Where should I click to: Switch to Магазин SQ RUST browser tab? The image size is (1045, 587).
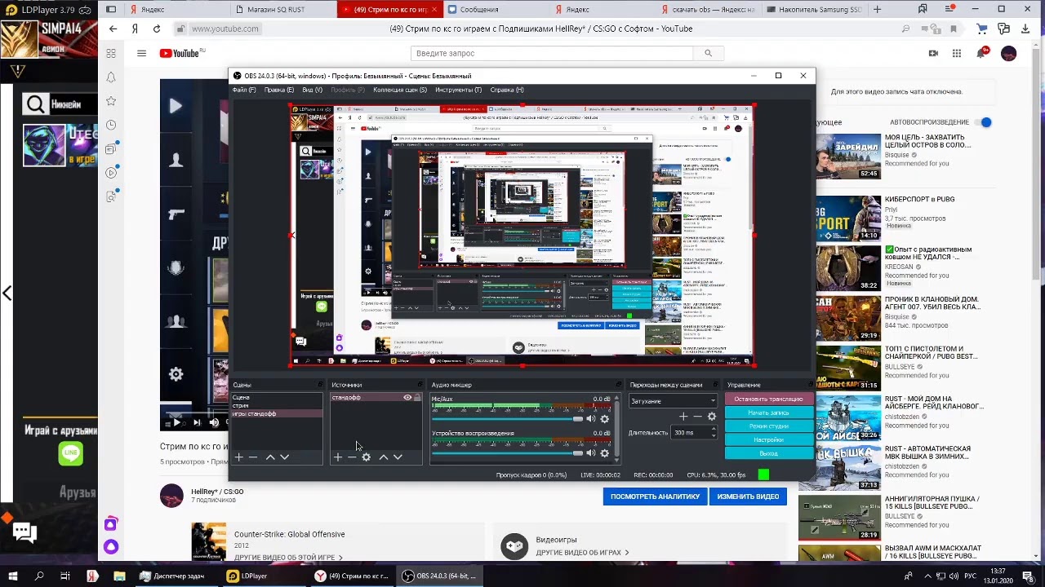279,10
